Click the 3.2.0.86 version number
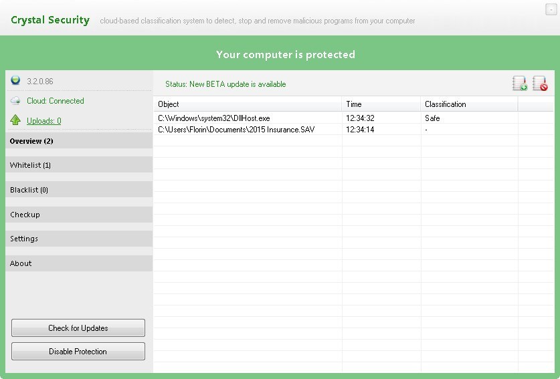This screenshot has width=560, height=379. tap(40, 82)
